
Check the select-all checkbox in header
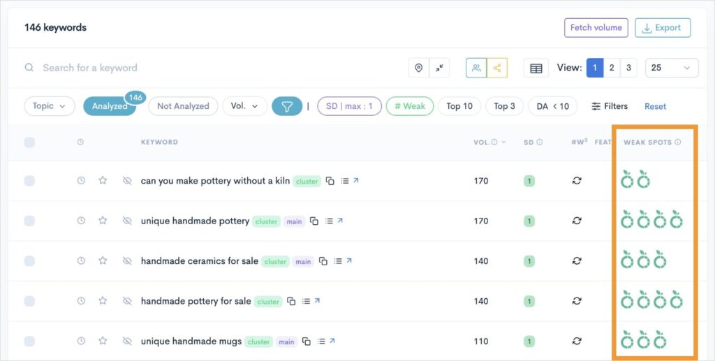(x=29, y=142)
